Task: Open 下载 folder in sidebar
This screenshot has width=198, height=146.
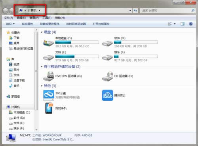Action: coord(14,38)
